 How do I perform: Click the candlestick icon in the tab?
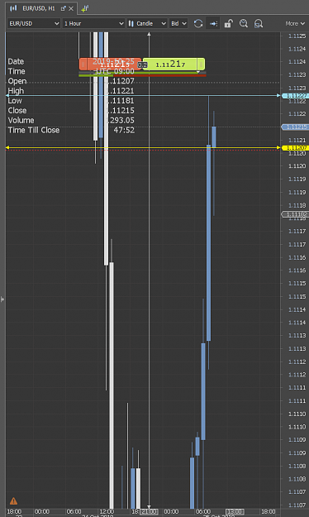[13, 8]
